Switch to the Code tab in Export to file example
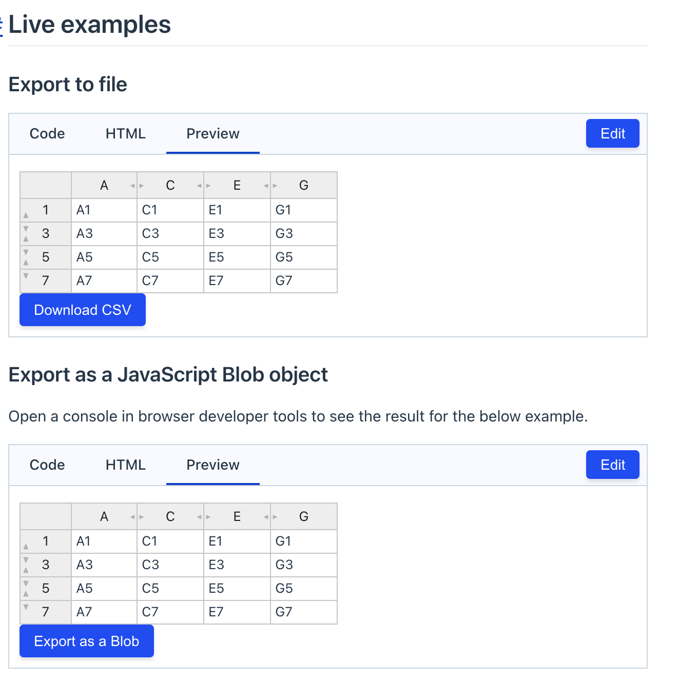Image resolution: width=697 pixels, height=683 pixels. point(47,134)
